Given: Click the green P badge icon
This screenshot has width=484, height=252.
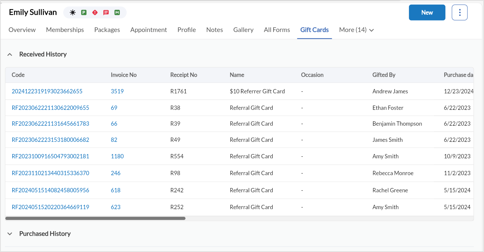Looking at the screenshot, I should pos(84,13).
